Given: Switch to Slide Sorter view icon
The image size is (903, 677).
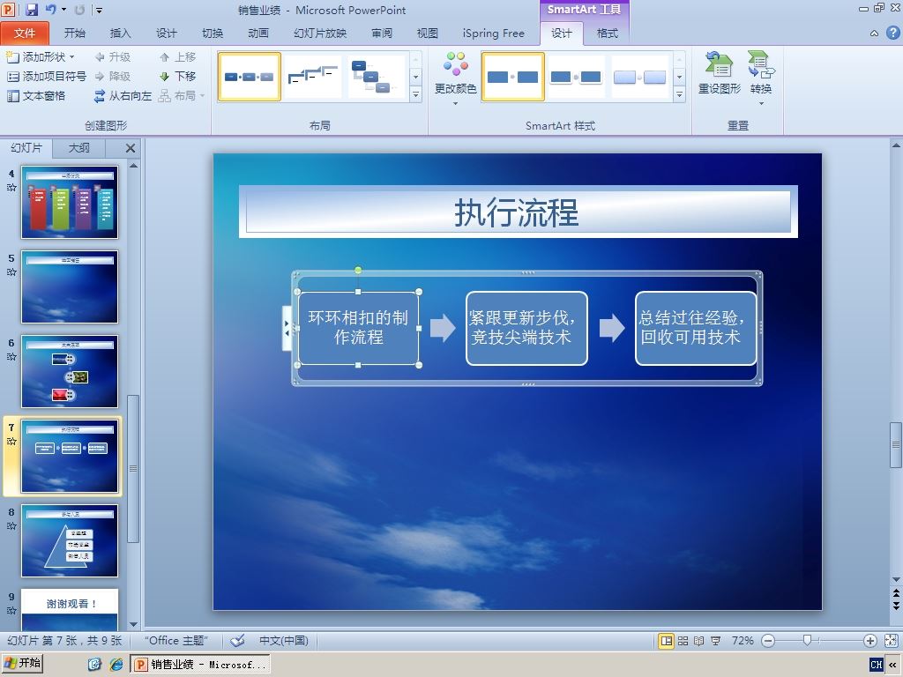Looking at the screenshot, I should point(683,641).
